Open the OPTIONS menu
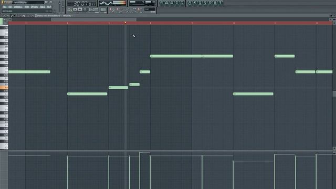336x189 pixels. coord(34,7)
